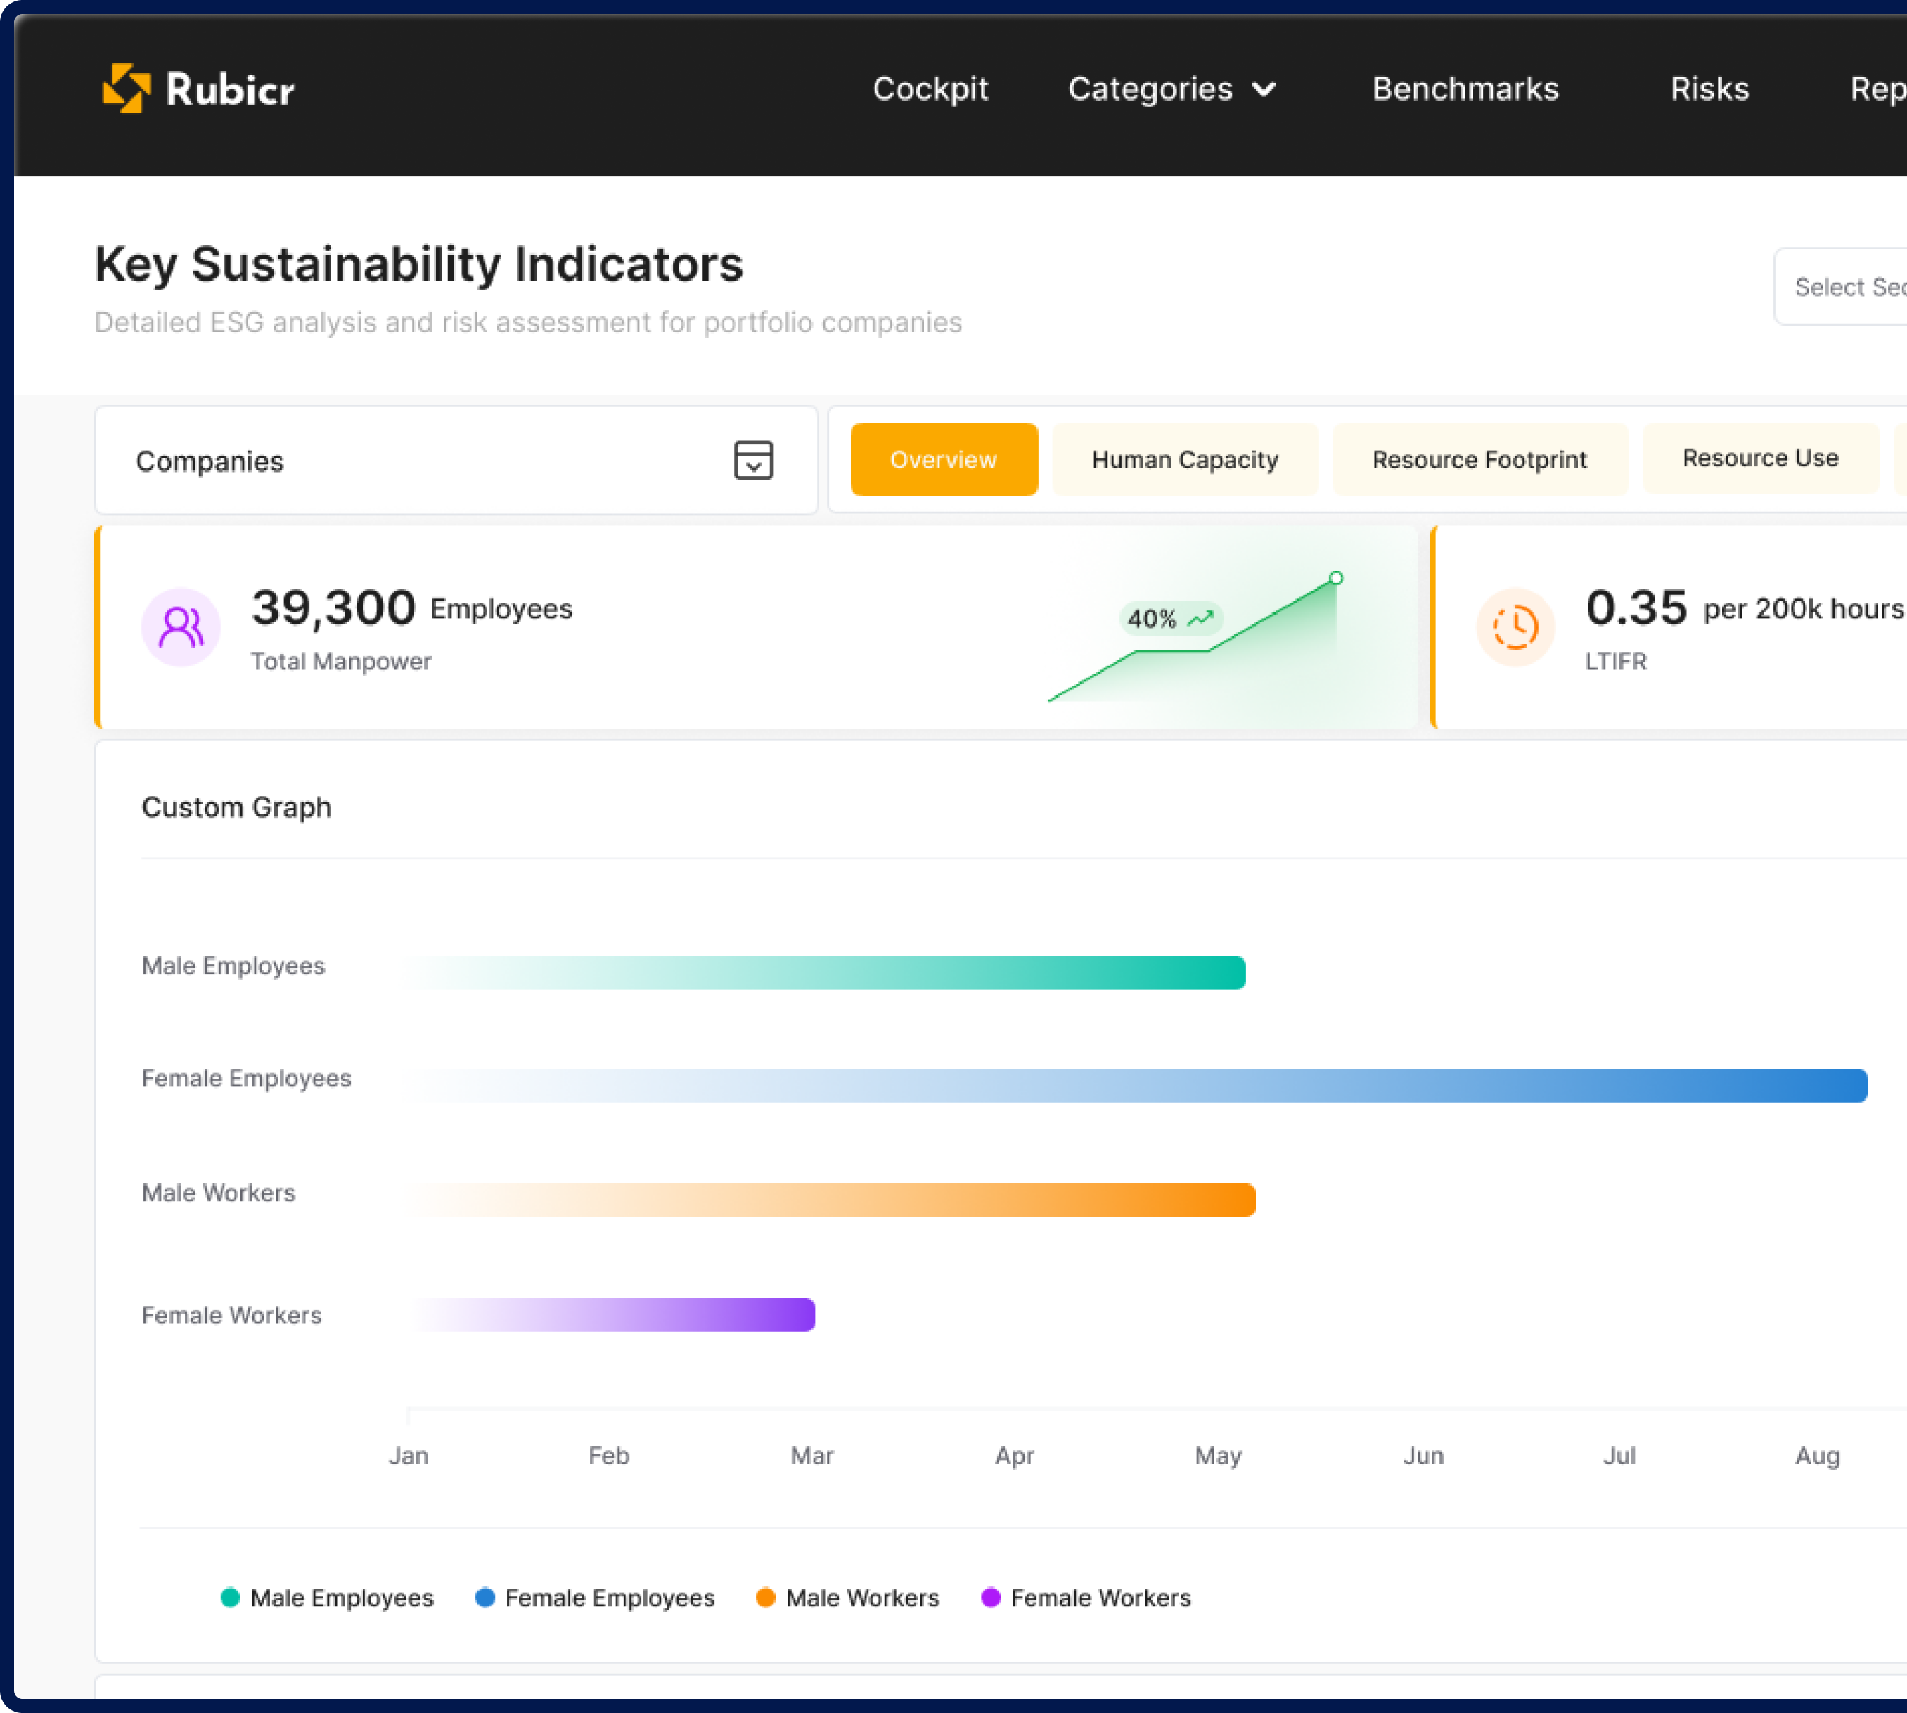This screenshot has width=1907, height=1713.
Task: Switch to the Human Capacity tab
Action: (x=1184, y=459)
